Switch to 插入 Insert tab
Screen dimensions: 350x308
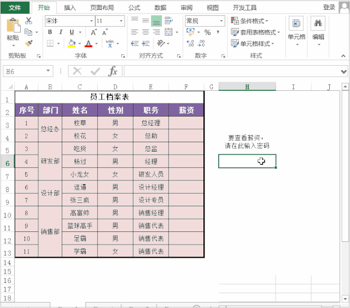[70, 8]
